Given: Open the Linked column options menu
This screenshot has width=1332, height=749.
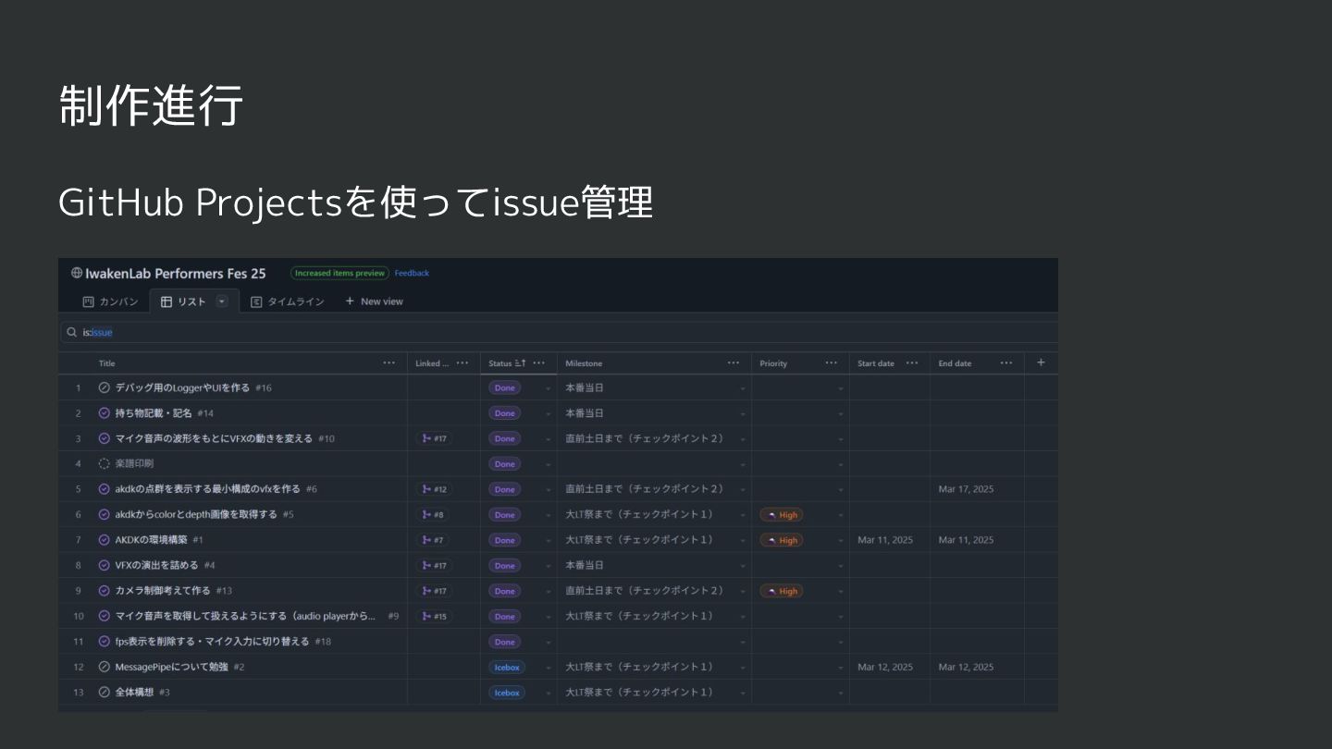Looking at the screenshot, I should (462, 363).
